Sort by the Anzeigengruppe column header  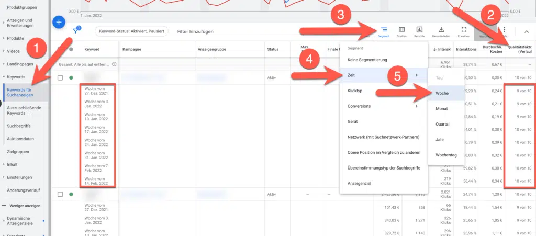pyautogui.click(x=212, y=49)
